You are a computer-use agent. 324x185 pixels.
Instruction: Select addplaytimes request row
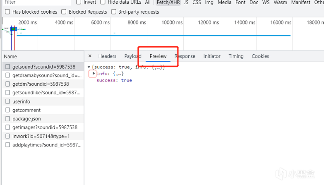[x=43, y=145]
